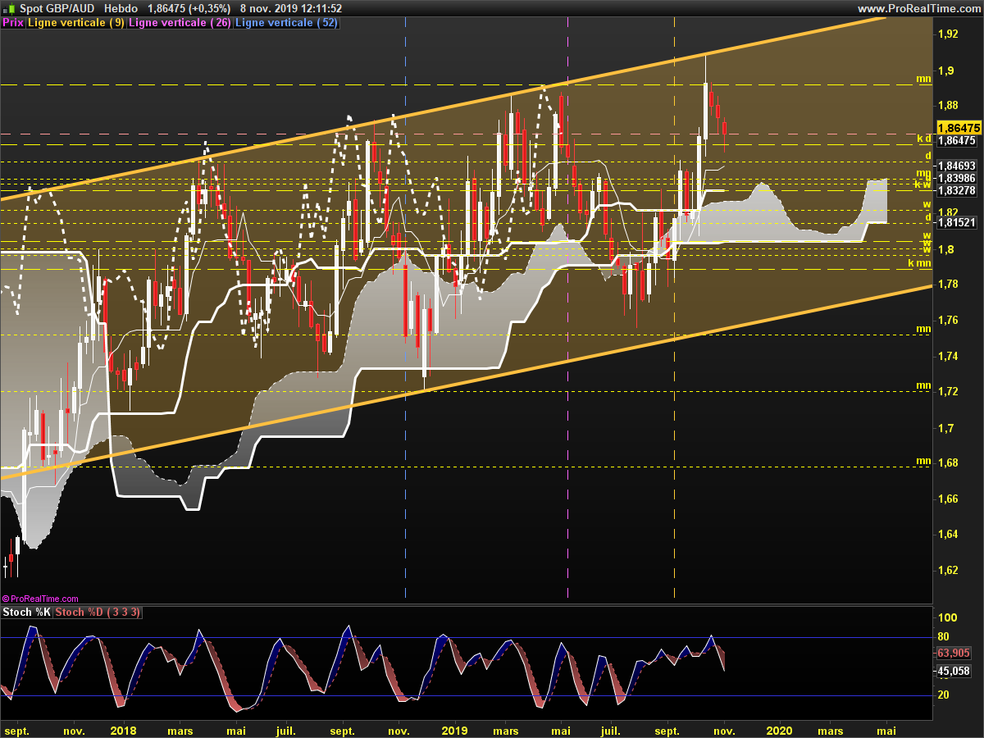The width and height of the screenshot is (984, 738).
Task: Click the 63,905 stochastic value tag
Action: point(954,654)
